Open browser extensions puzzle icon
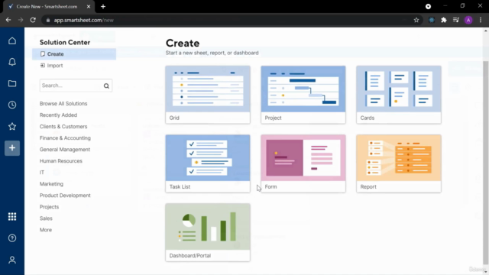This screenshot has width=489, height=275. point(444,20)
